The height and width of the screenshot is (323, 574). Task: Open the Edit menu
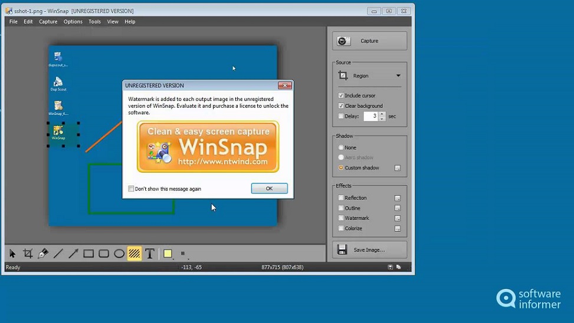(x=28, y=22)
